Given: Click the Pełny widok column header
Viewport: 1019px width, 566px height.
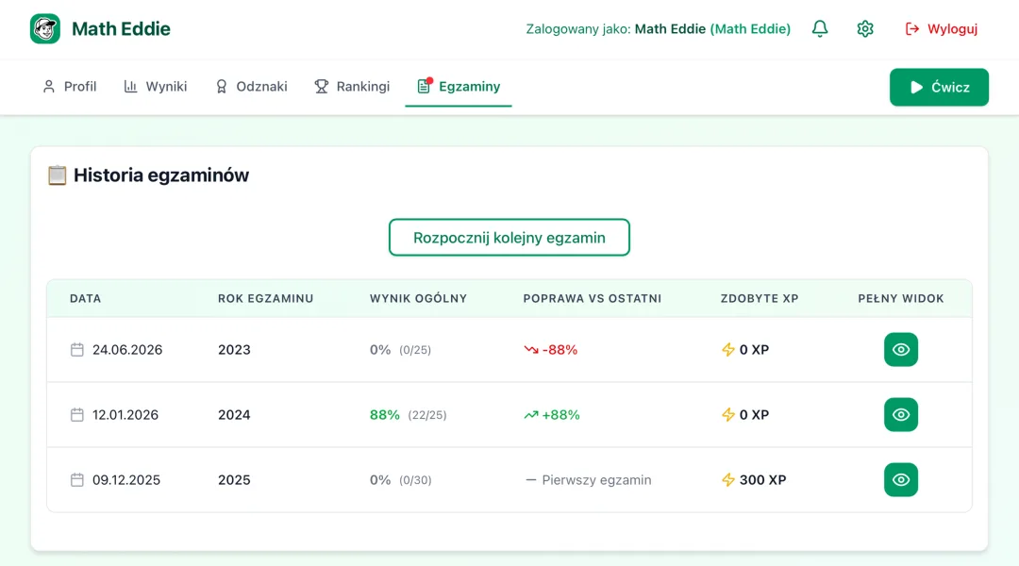Looking at the screenshot, I should click(901, 298).
